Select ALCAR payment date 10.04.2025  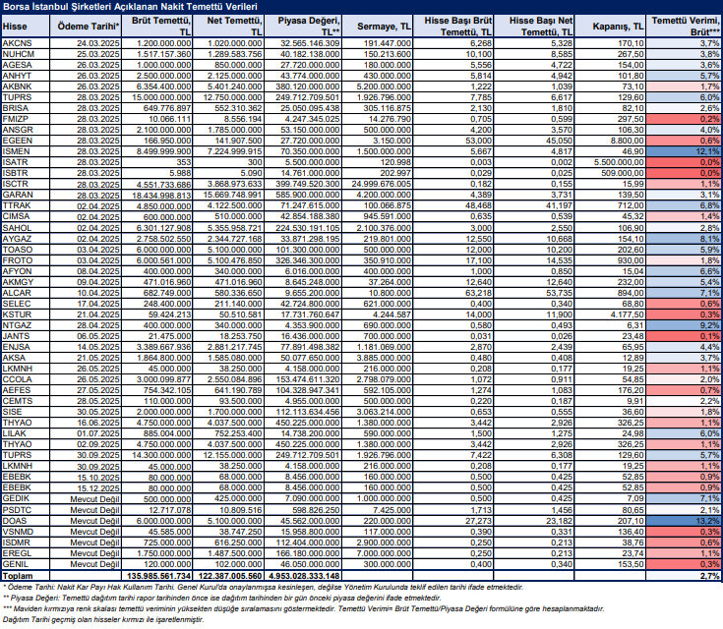click(x=86, y=293)
